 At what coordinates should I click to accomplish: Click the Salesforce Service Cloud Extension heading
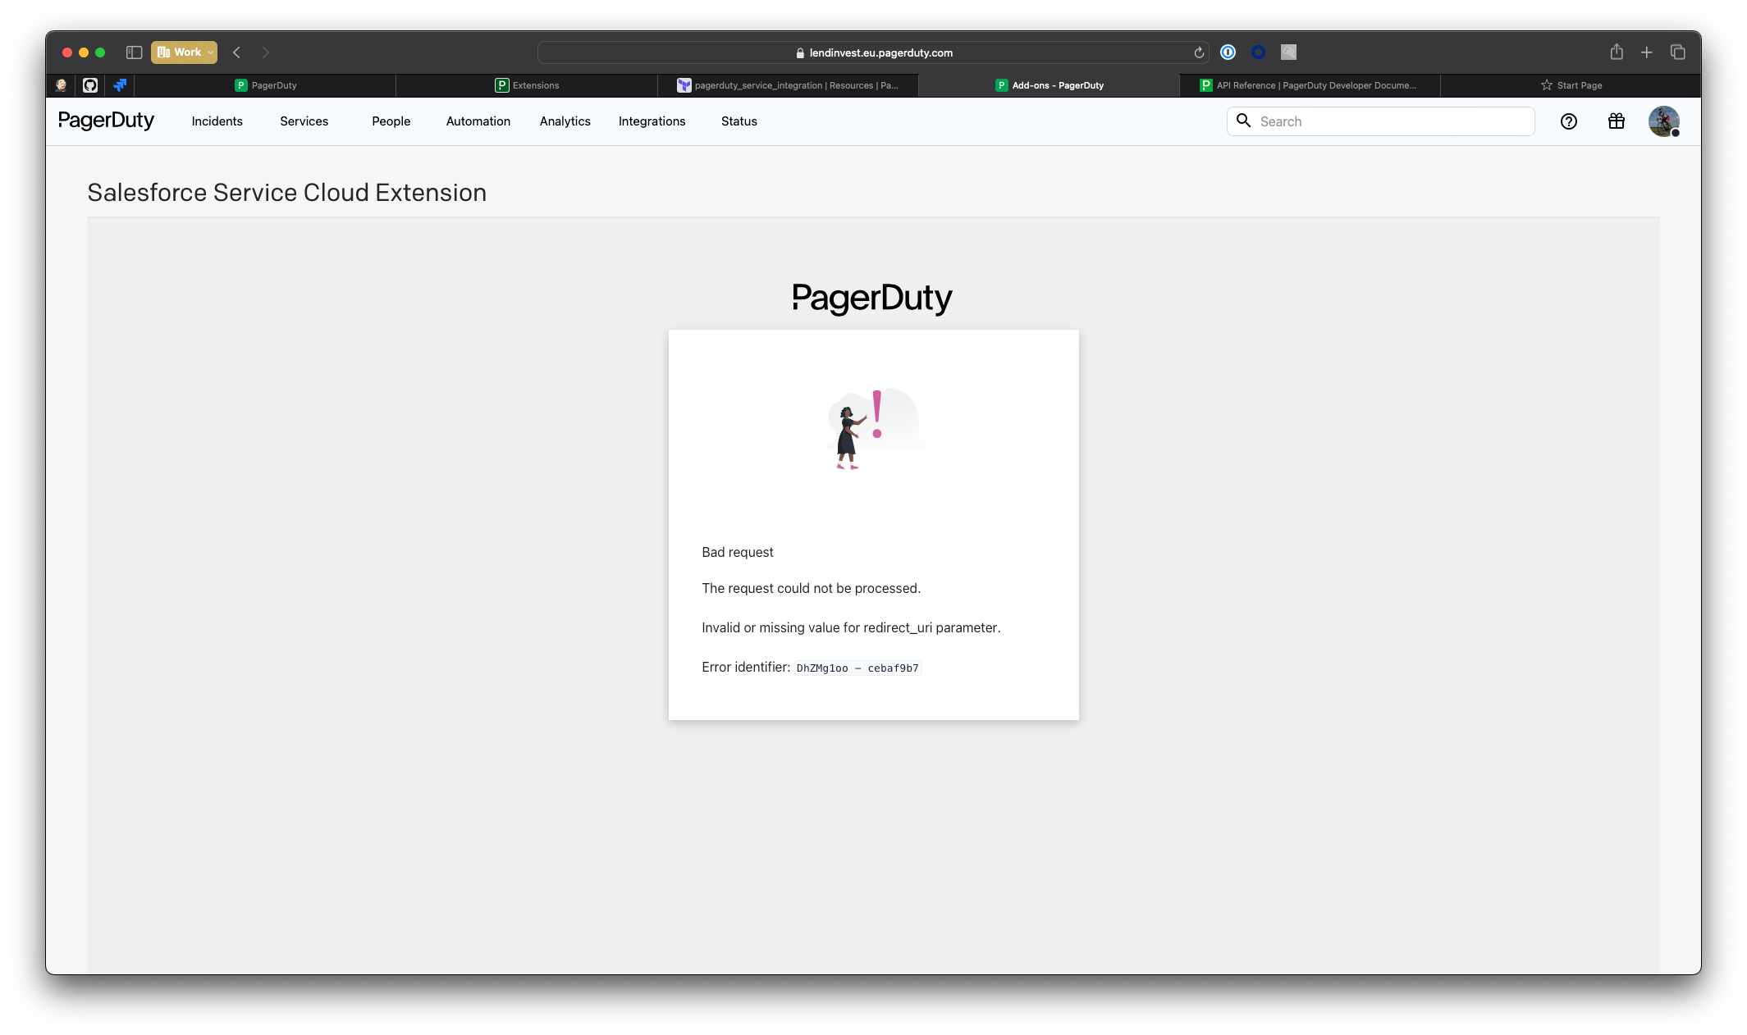(286, 192)
